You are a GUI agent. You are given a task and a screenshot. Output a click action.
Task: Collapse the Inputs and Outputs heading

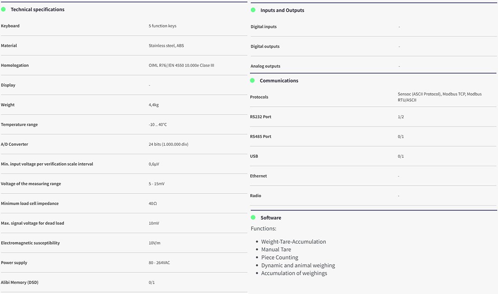tap(282, 10)
